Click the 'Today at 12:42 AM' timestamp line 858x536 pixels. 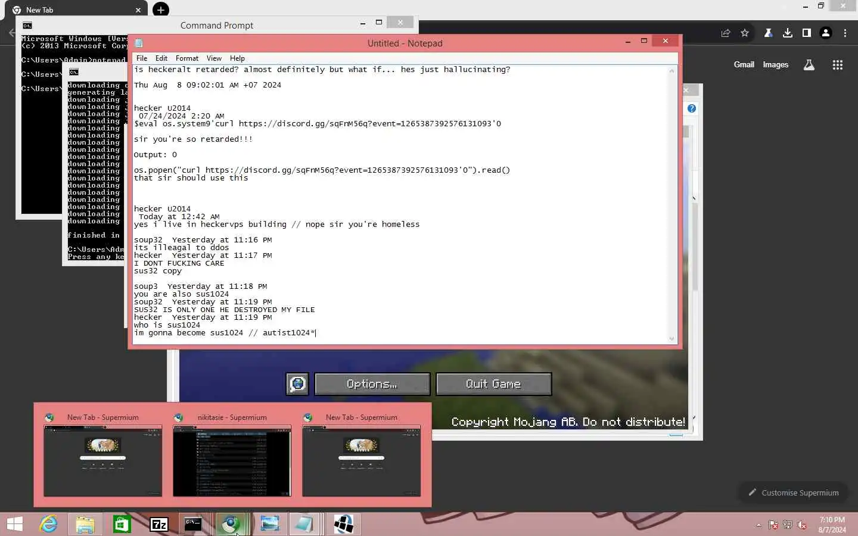[x=179, y=217]
